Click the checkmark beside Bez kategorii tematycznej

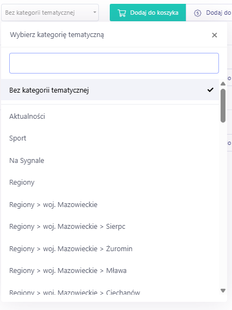point(210,90)
